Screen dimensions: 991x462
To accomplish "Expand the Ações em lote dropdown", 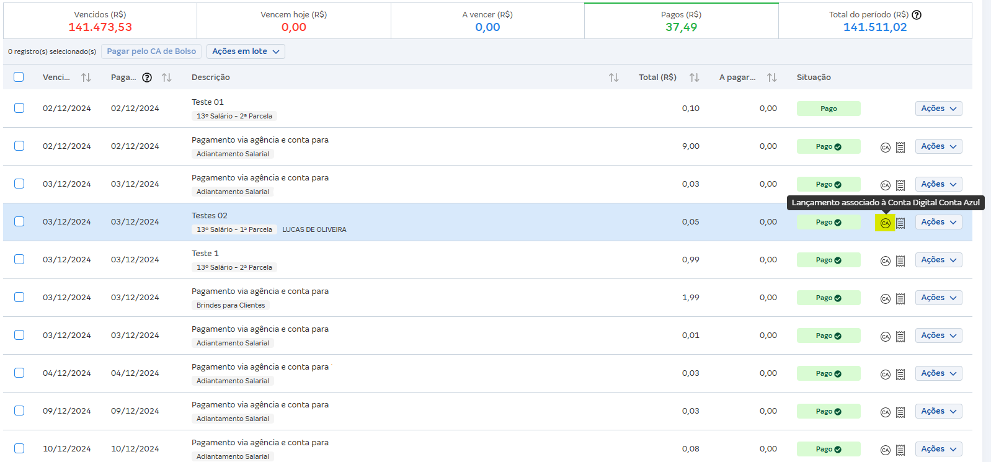I will 246,51.
